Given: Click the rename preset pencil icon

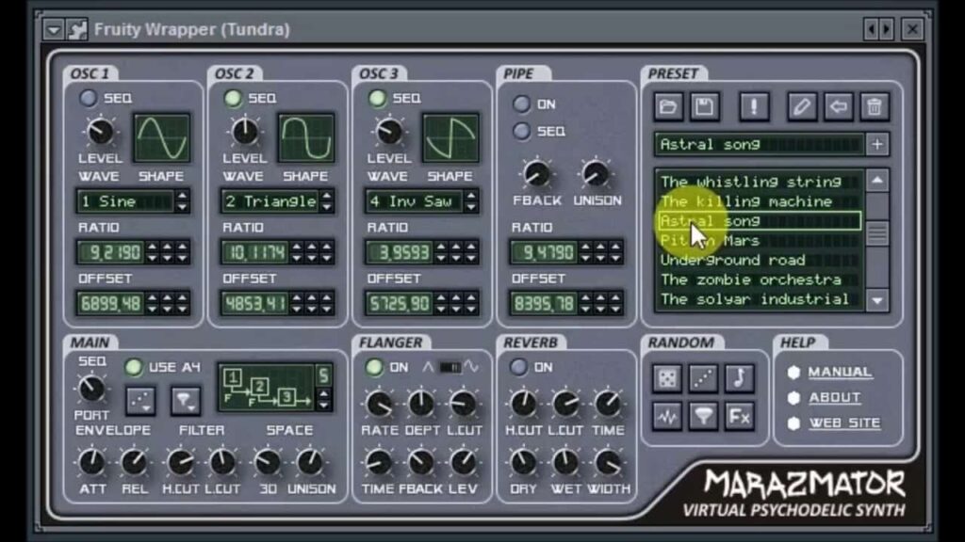Looking at the screenshot, I should pos(801,106).
